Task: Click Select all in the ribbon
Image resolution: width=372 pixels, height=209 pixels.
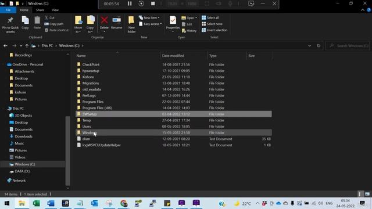Action: [x=210, y=18]
